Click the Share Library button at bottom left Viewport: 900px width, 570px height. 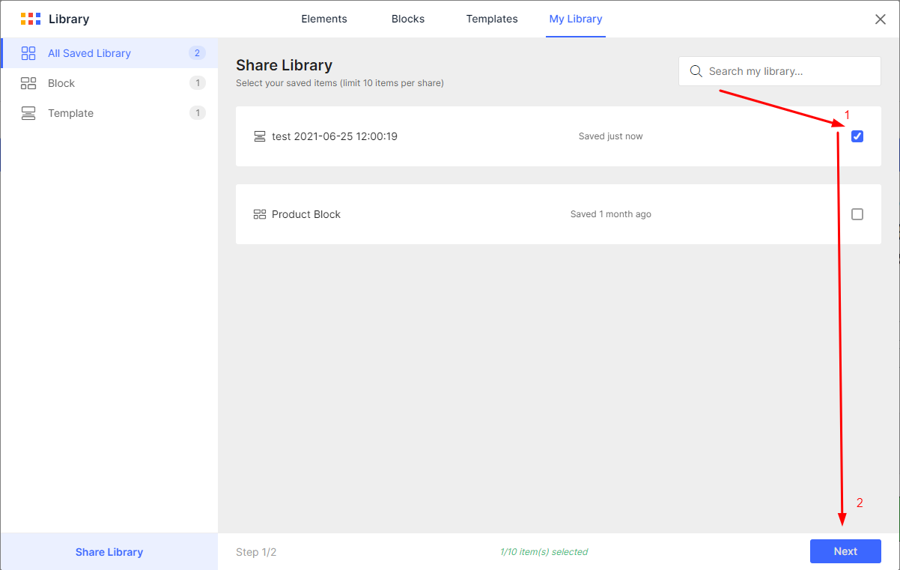click(109, 552)
